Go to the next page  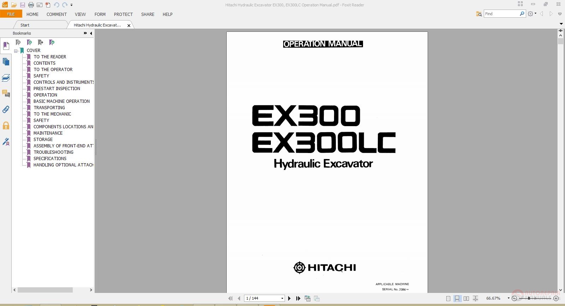(289, 299)
